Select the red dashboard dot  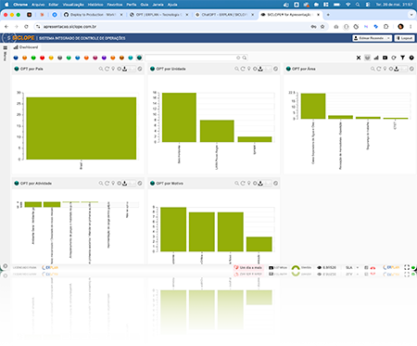pos(43,58)
